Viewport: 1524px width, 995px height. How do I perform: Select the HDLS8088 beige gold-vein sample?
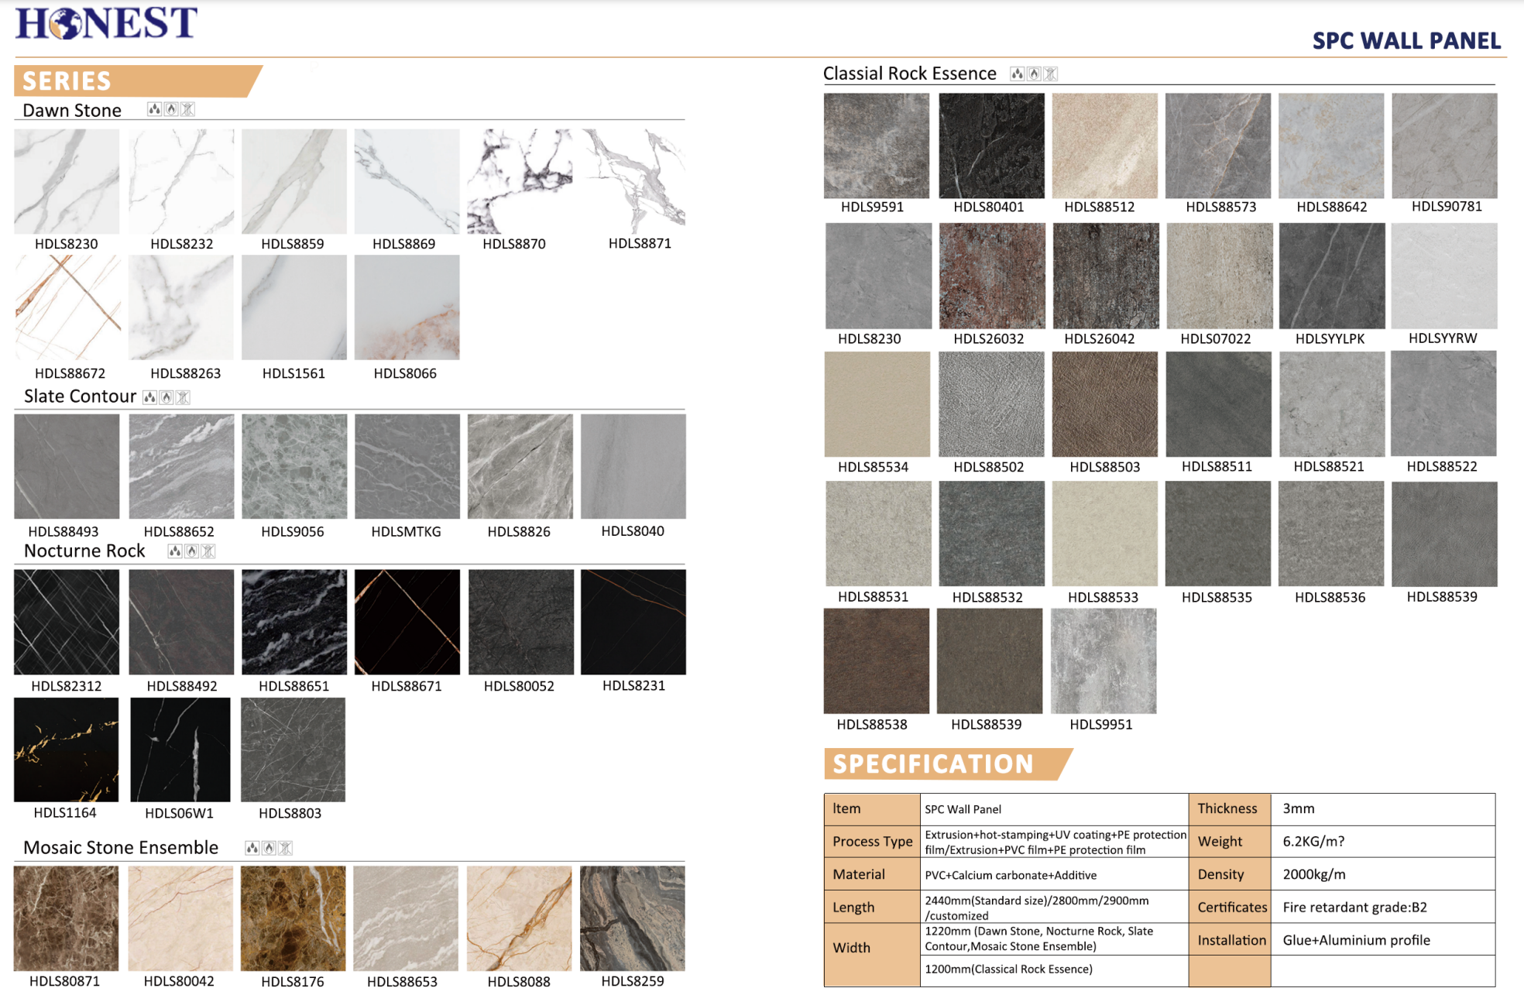coord(520,918)
